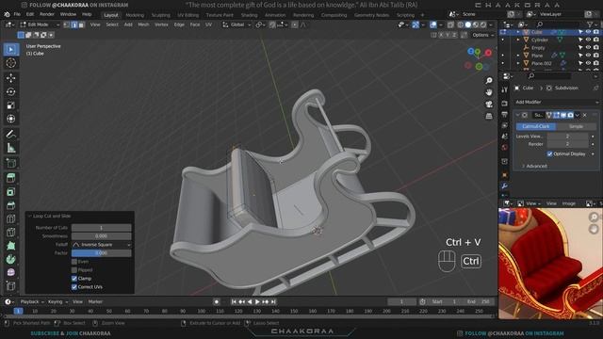Open the Mesh menu in viewport header
Screen dimensions: 603x339
[x=143, y=24]
